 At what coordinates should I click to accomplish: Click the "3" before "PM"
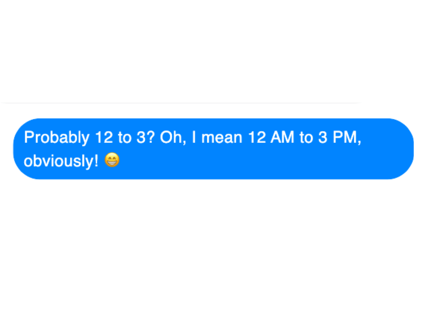pyautogui.click(x=322, y=137)
